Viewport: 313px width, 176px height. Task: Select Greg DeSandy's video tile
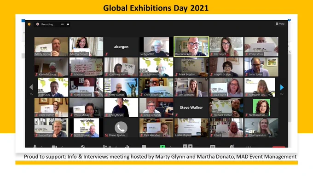coord(156,108)
